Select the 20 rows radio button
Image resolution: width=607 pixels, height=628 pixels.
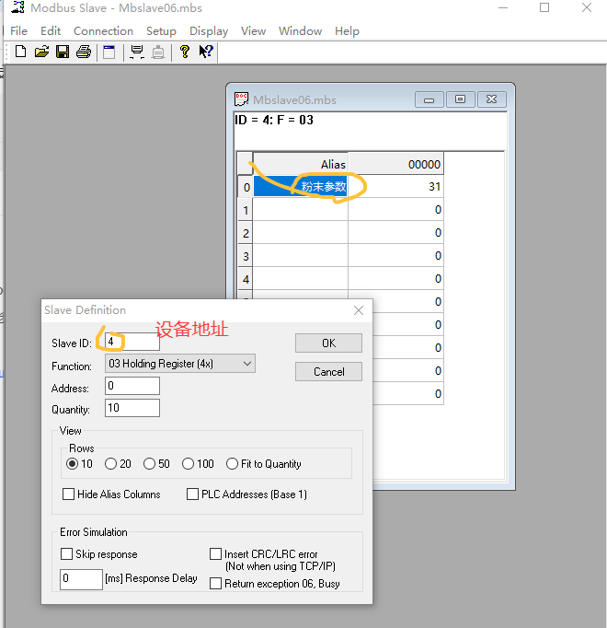(111, 464)
